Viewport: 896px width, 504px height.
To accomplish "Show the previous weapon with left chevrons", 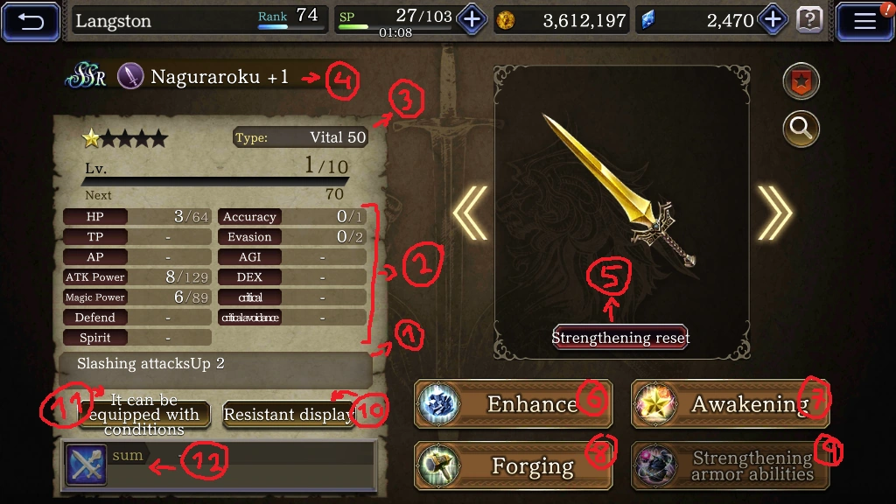I will point(470,213).
